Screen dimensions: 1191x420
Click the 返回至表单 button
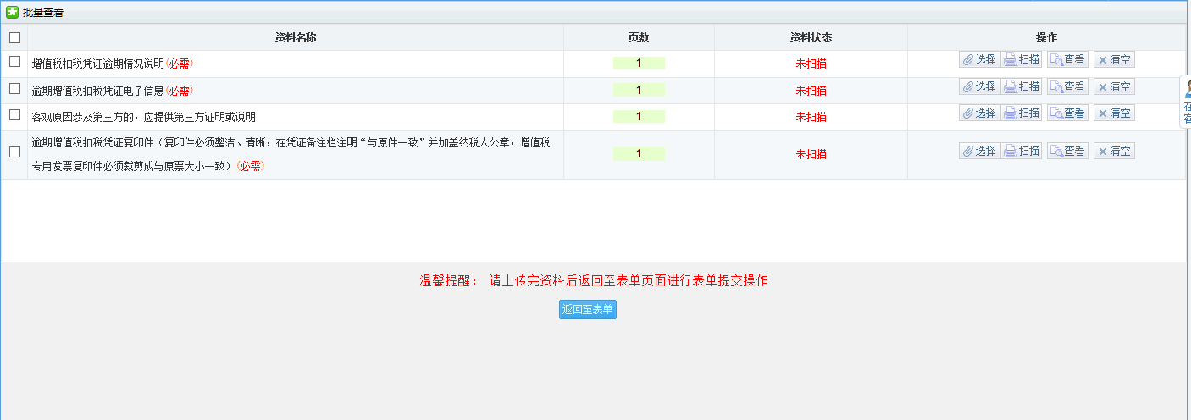pos(587,310)
